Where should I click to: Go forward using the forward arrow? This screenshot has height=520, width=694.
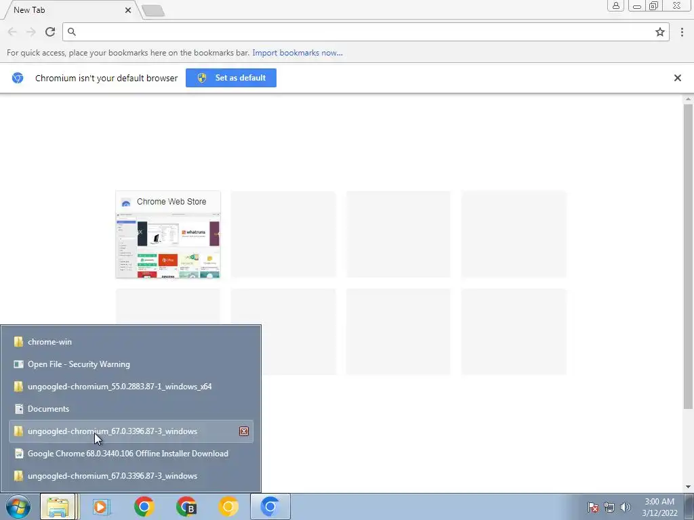point(31,32)
